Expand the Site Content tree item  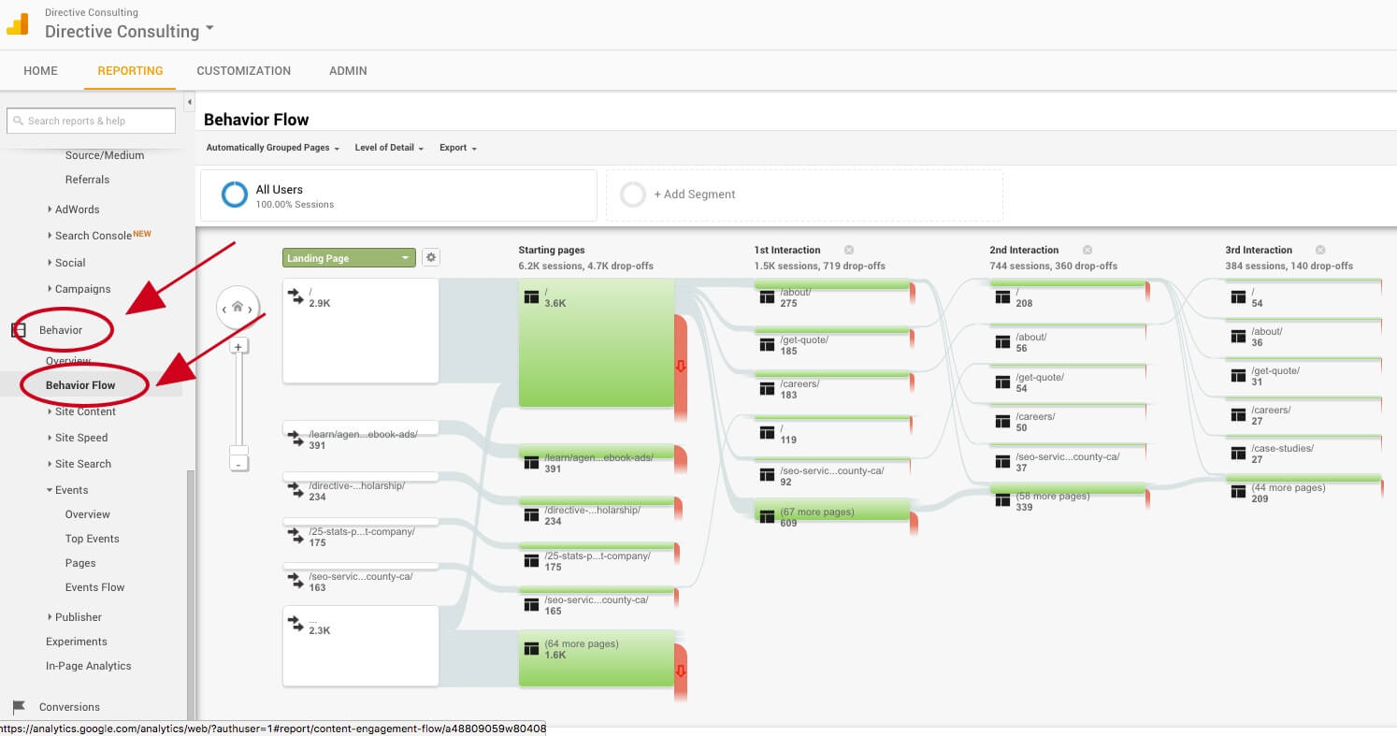(x=50, y=411)
